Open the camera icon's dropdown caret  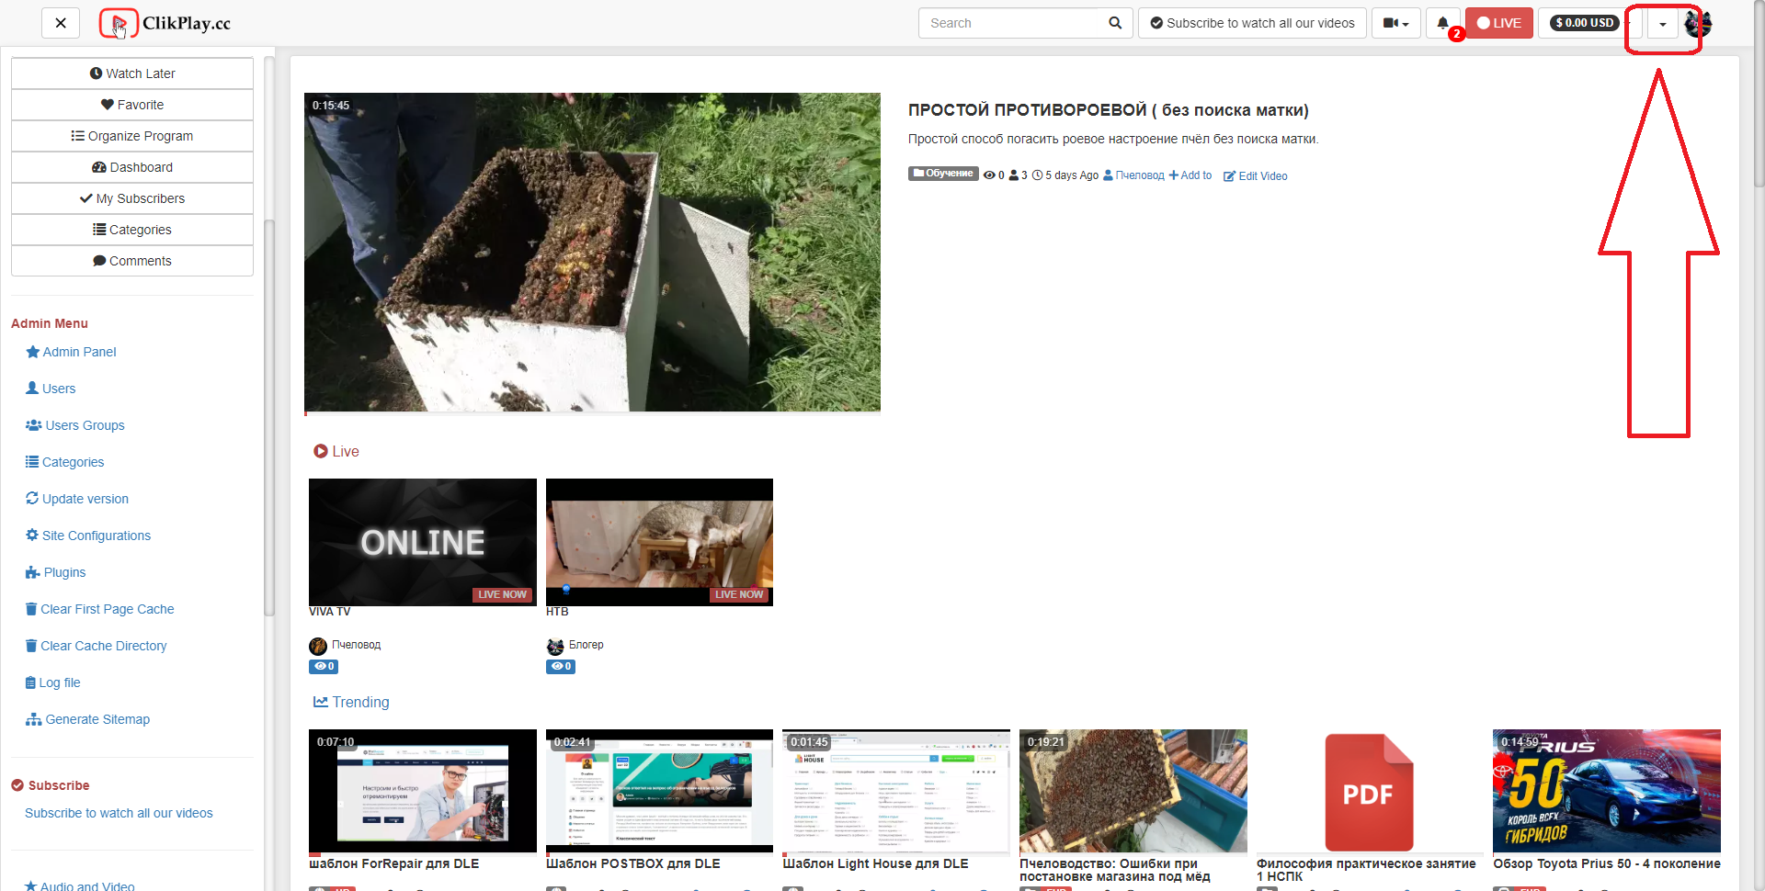point(1405,23)
